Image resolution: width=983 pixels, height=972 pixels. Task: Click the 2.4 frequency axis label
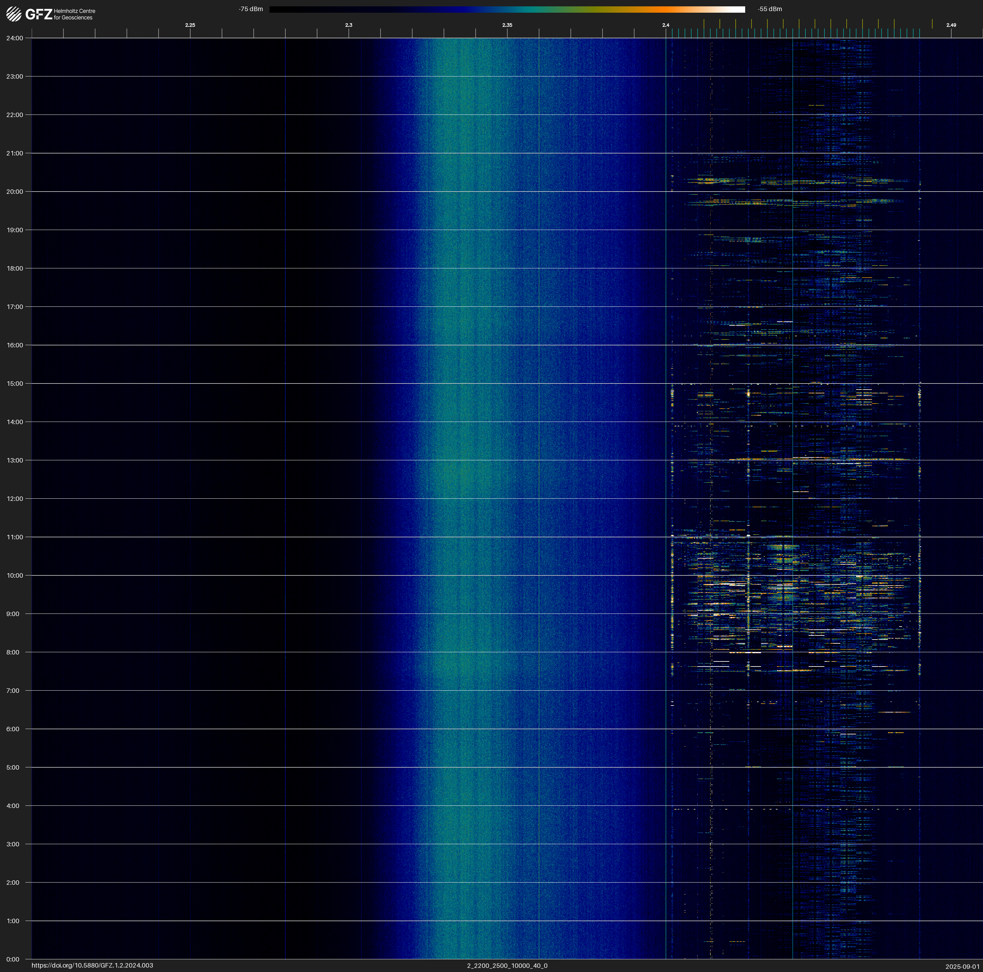pyautogui.click(x=666, y=25)
